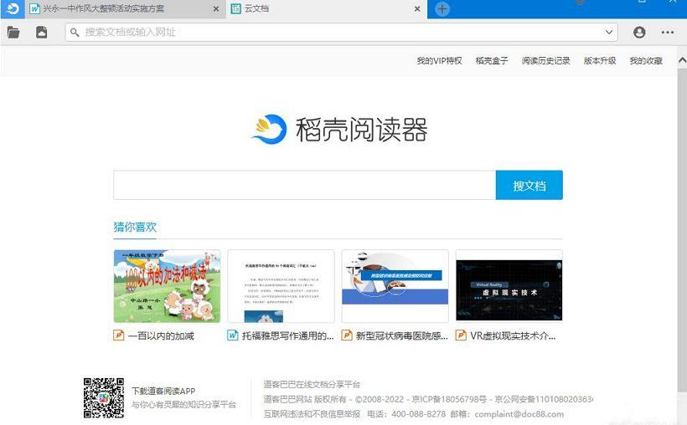Click the VR虚拟现实技术介... title link
This screenshot has height=425, width=687.
513,335
